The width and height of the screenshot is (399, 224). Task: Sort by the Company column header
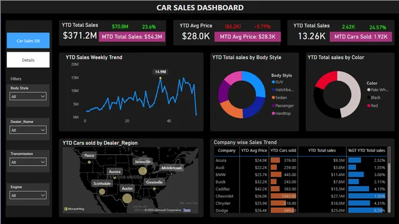(226, 151)
